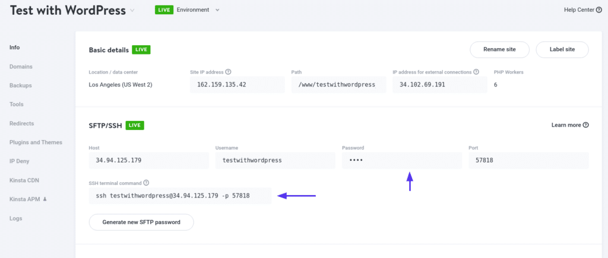Open Backups in the sidebar
The height and width of the screenshot is (258, 608).
[x=21, y=85]
